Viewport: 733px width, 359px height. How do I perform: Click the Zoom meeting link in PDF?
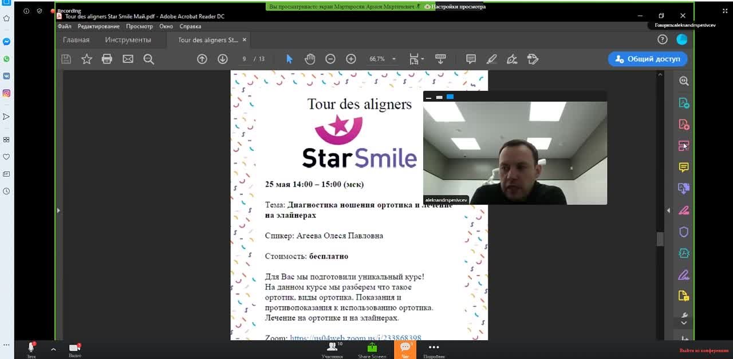356,338
